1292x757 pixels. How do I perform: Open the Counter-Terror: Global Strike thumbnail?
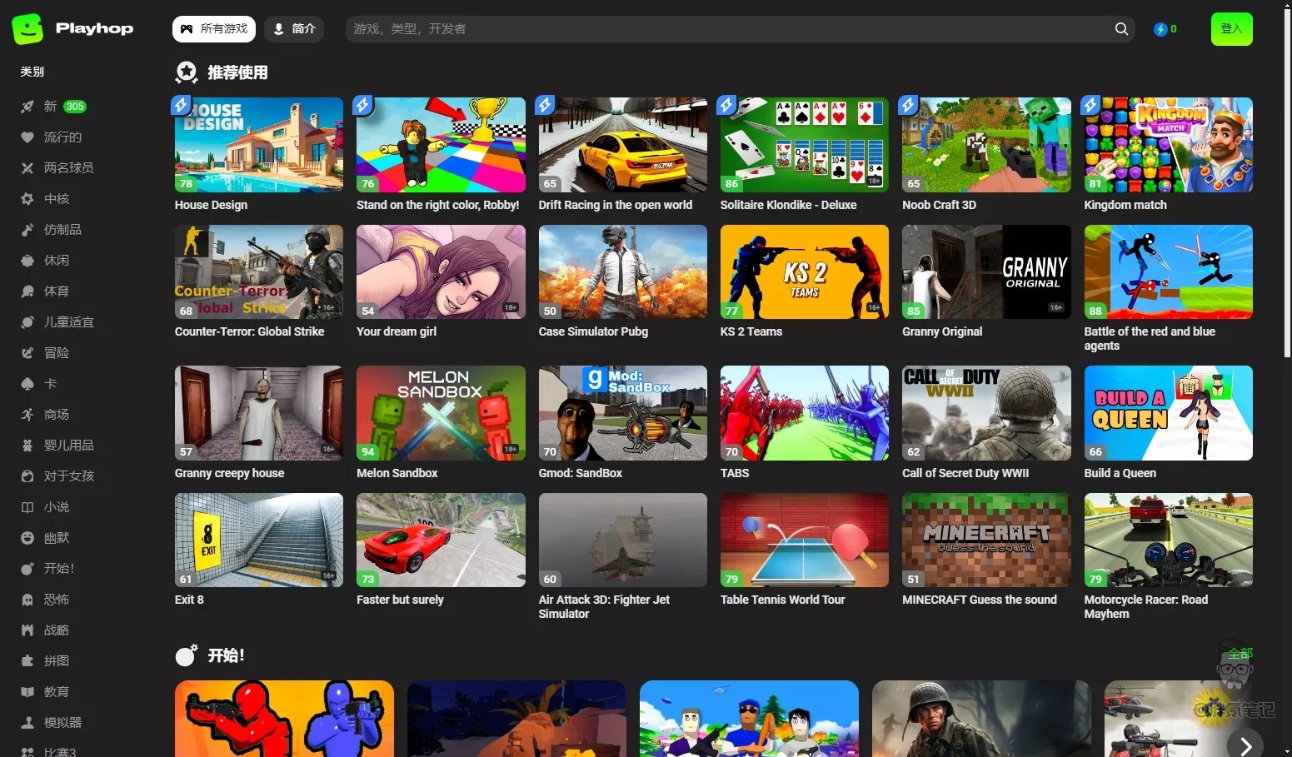259,271
